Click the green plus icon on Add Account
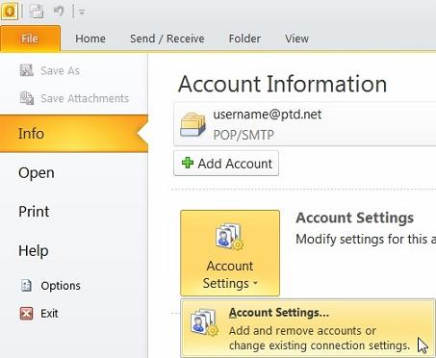This screenshot has width=436, height=358. pos(188,163)
